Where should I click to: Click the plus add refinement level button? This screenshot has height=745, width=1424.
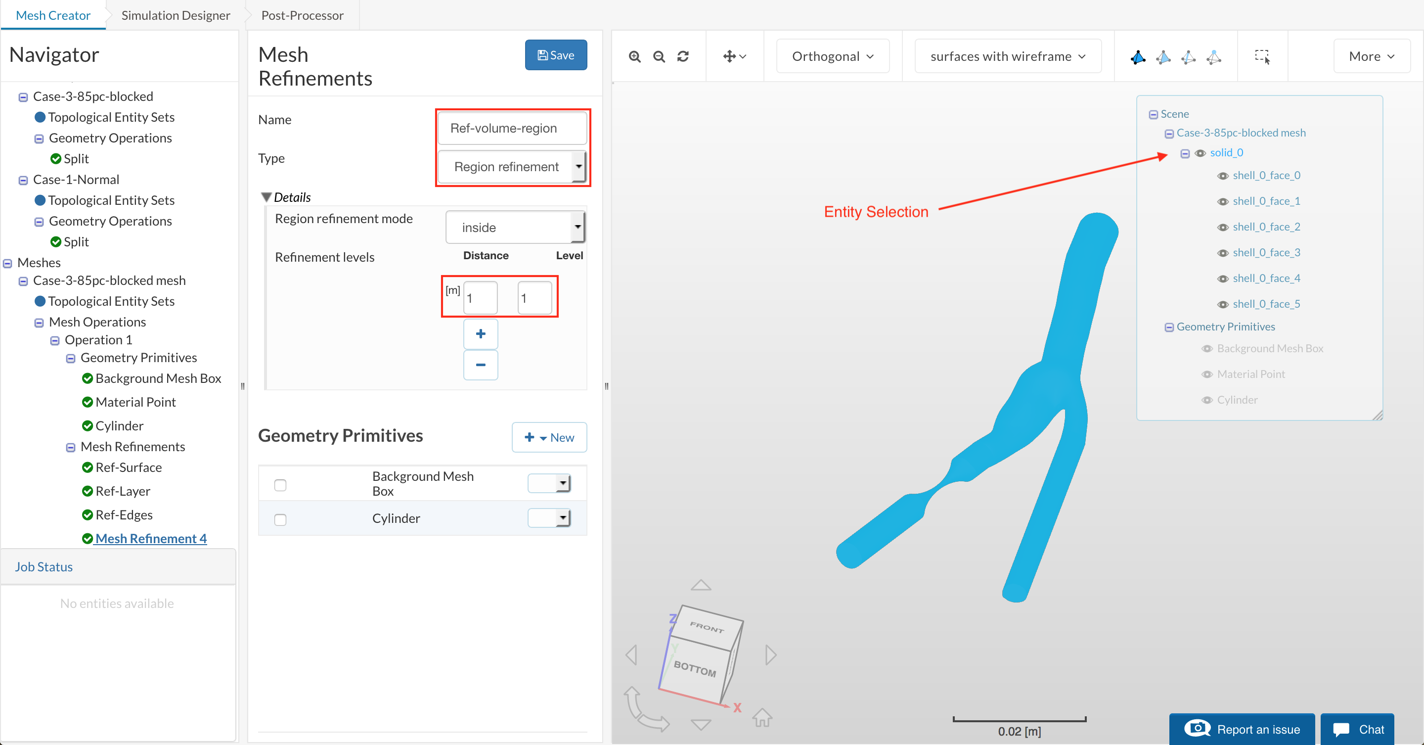pos(480,334)
